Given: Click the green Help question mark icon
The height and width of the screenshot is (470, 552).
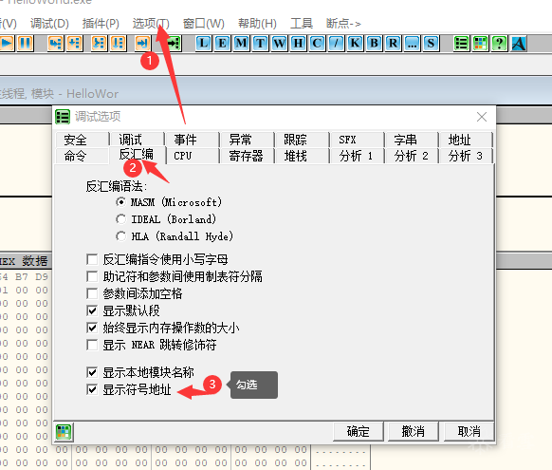Looking at the screenshot, I should point(500,44).
